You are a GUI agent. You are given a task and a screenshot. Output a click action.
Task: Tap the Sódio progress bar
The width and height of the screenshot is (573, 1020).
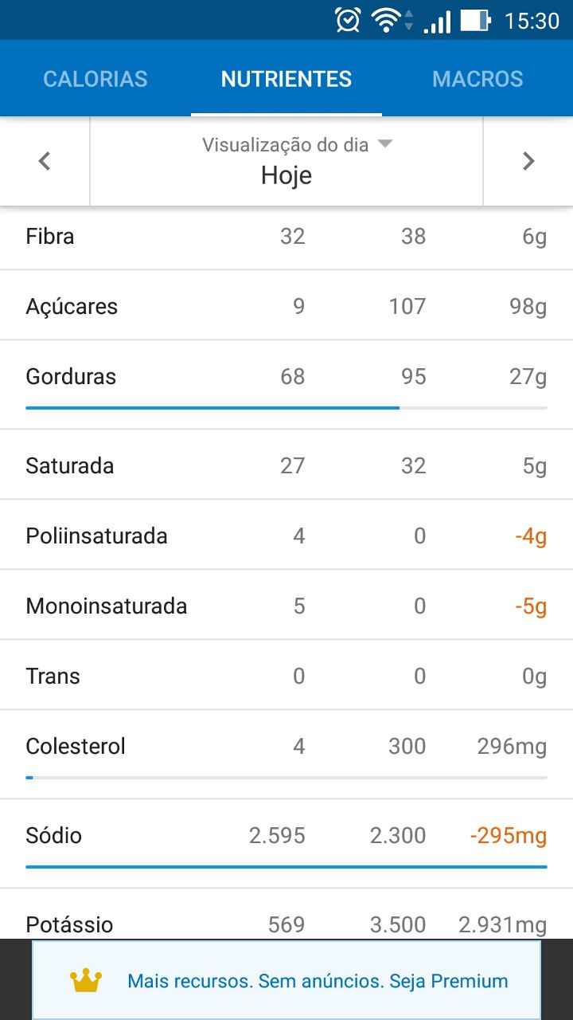[x=286, y=866]
